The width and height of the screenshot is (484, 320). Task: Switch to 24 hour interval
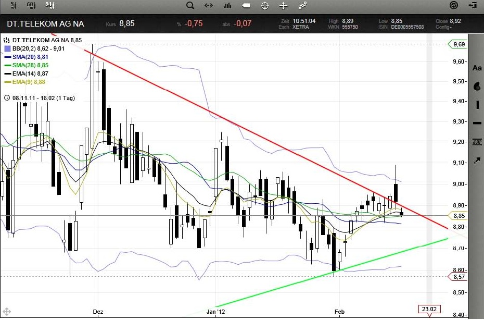49,6
